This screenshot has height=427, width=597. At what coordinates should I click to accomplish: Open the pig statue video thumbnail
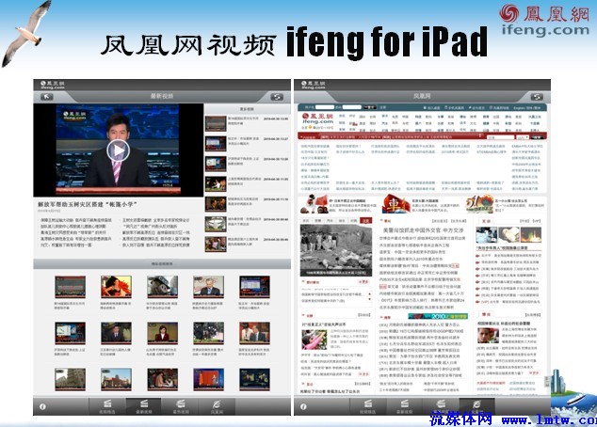click(x=163, y=286)
